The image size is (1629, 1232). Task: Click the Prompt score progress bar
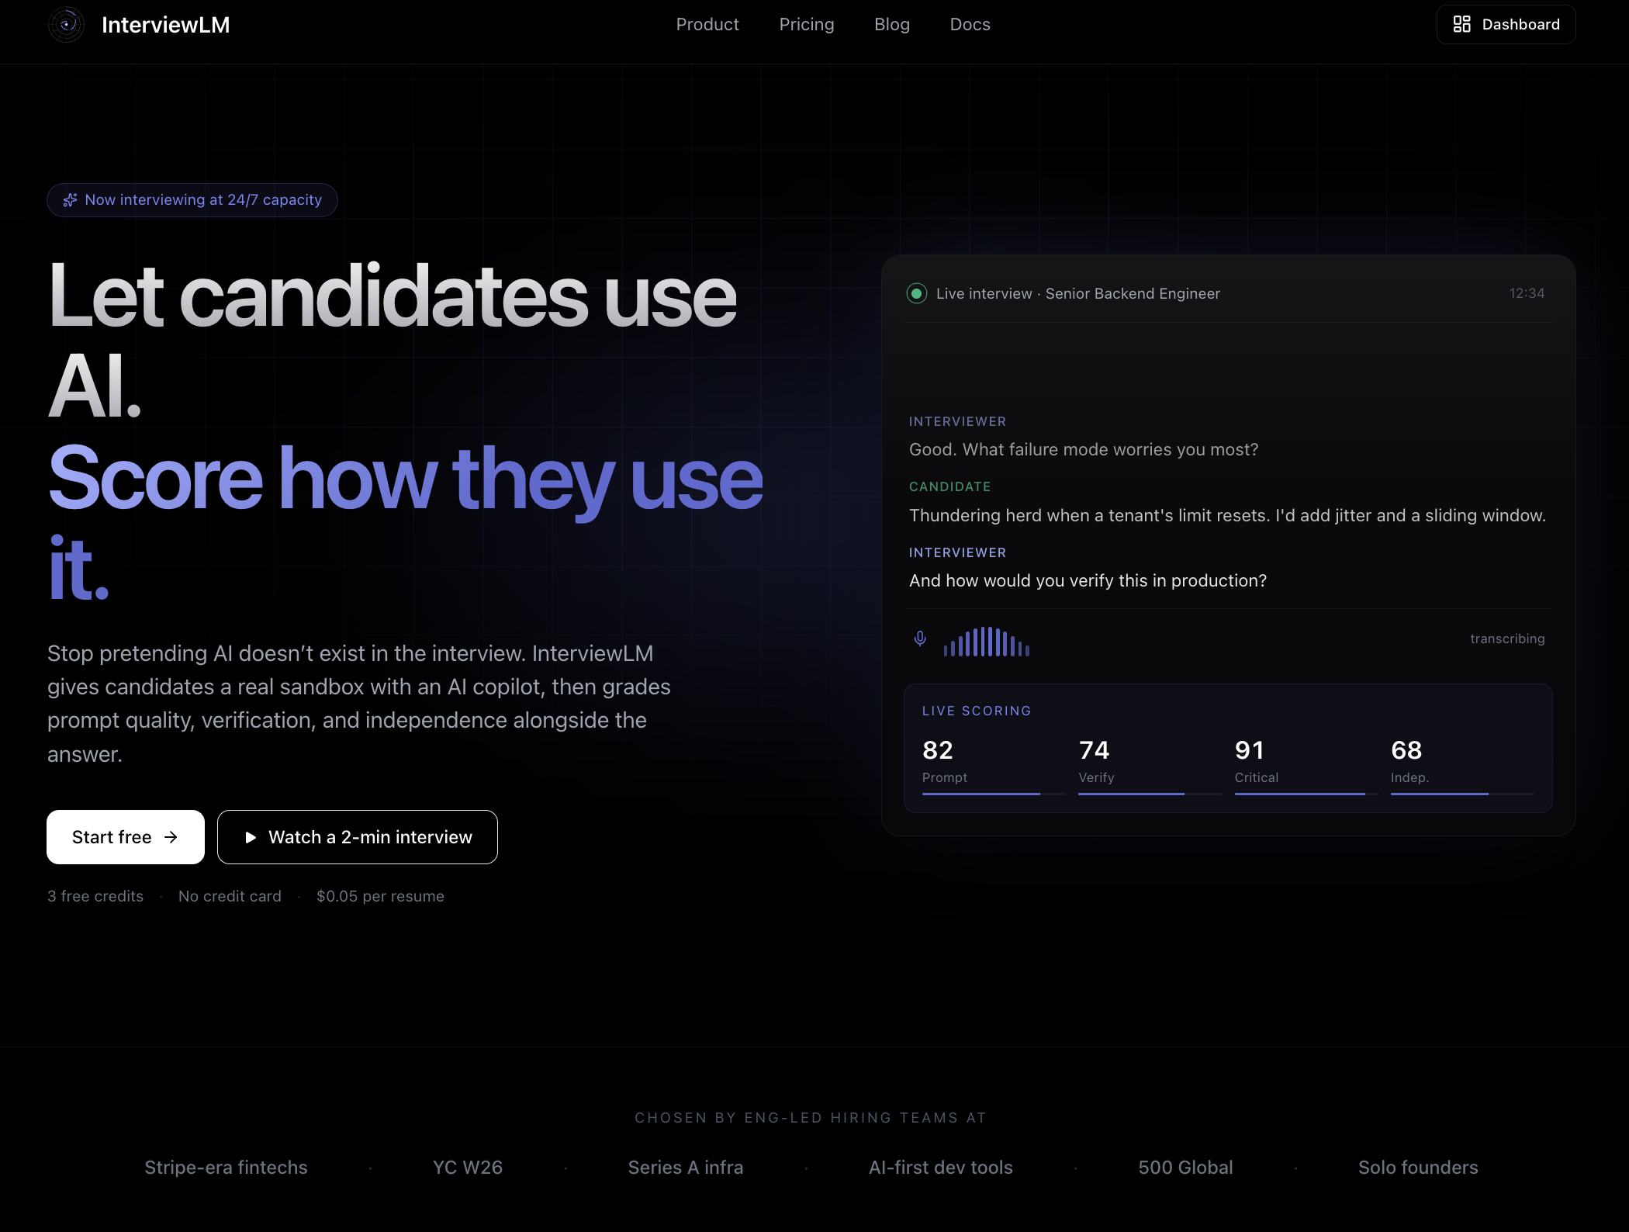point(994,794)
